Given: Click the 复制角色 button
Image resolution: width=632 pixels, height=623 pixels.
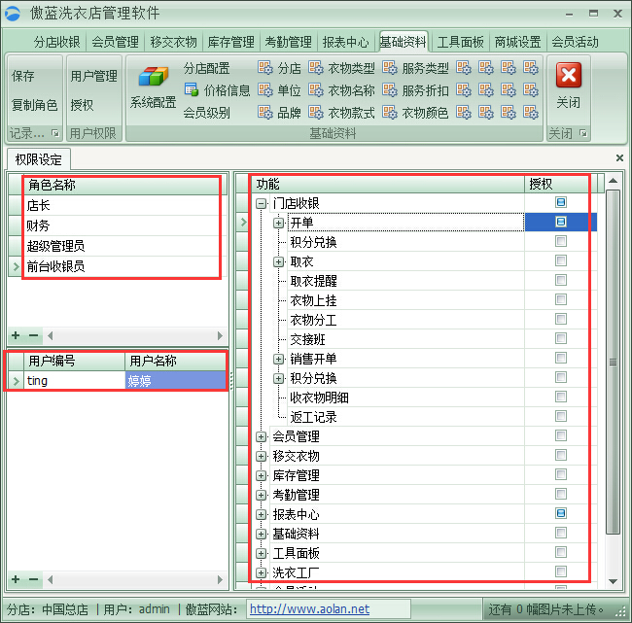Looking at the screenshot, I should click(34, 105).
